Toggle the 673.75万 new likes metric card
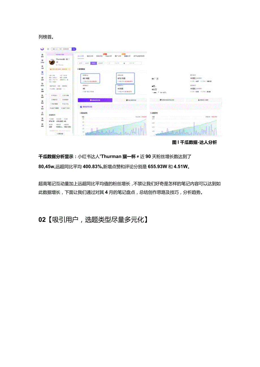Viewport: 260px width, 367px height. 125,78
